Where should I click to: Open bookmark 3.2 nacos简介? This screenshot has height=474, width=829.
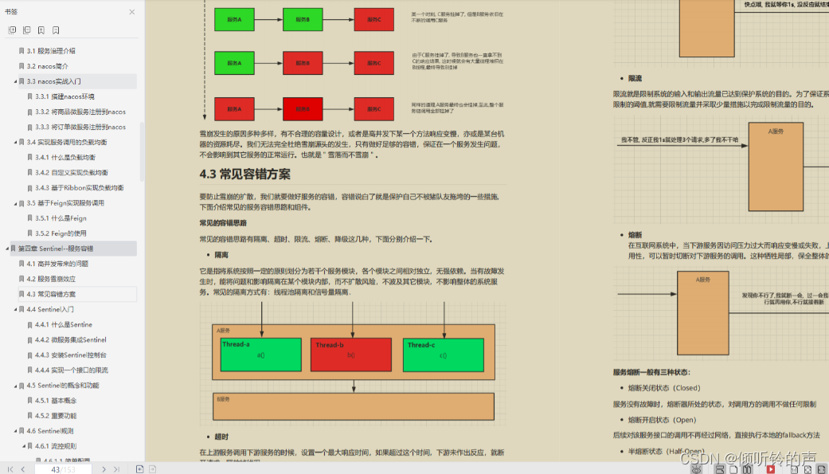tap(48, 66)
